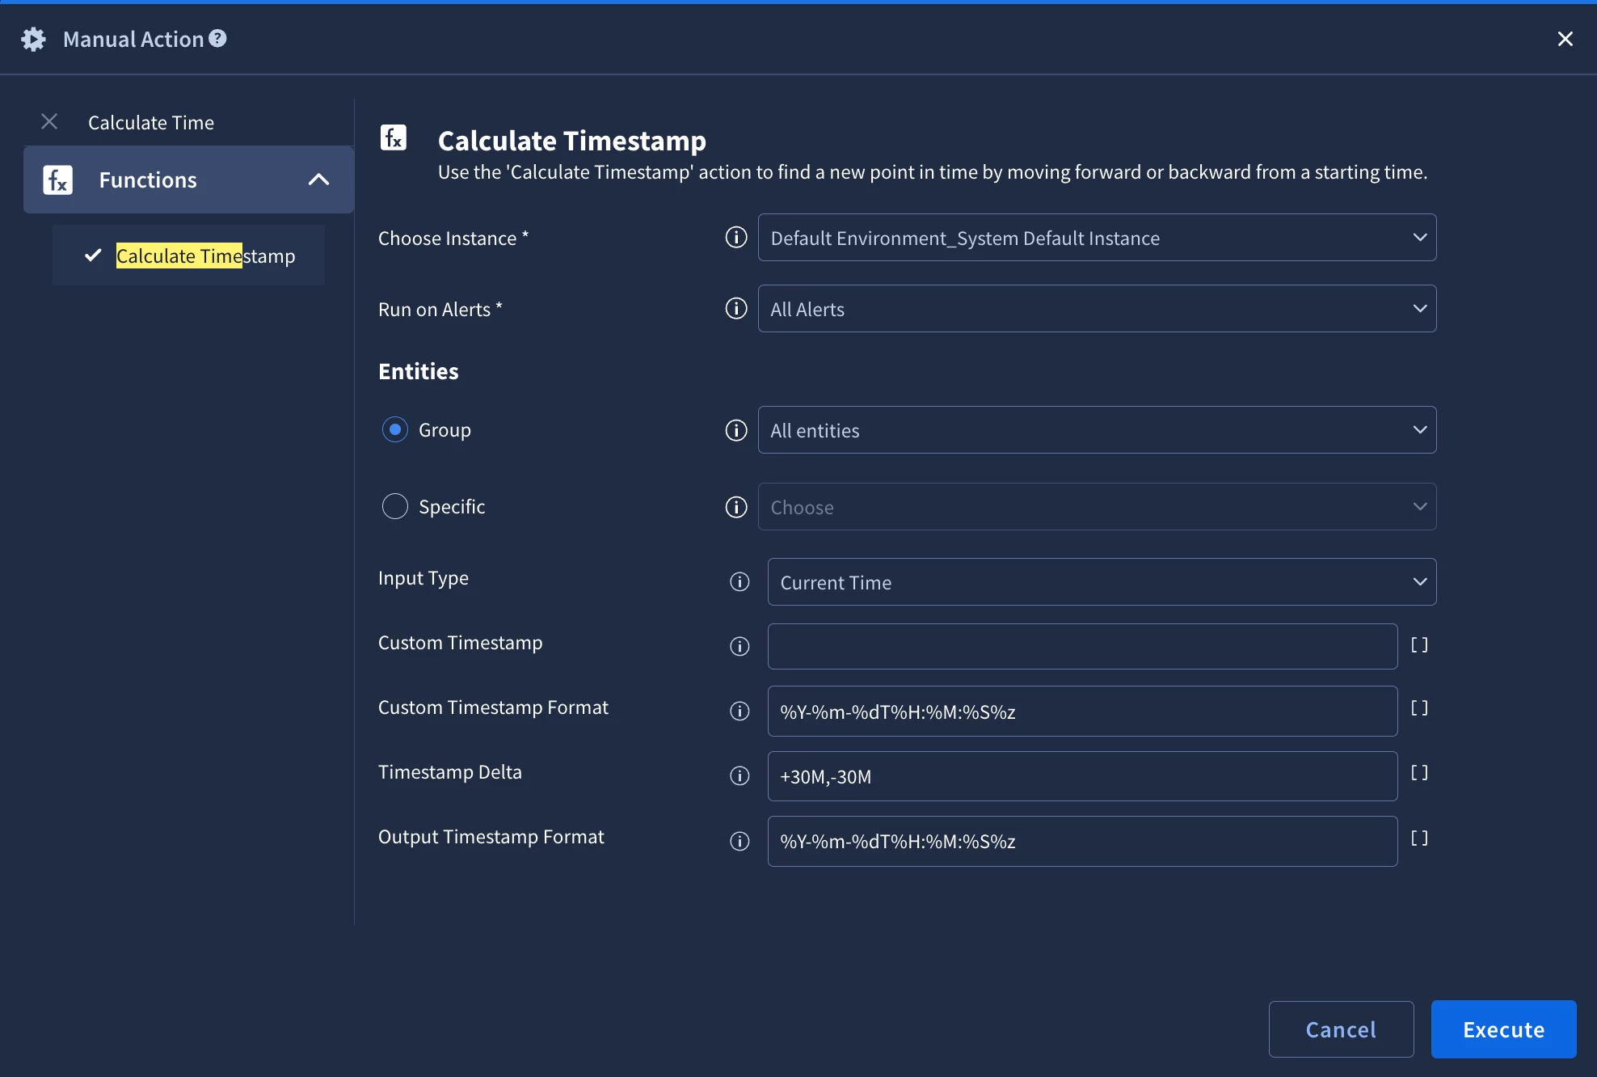Open the Choose Instance dropdown
The height and width of the screenshot is (1077, 1597).
pyautogui.click(x=1096, y=238)
